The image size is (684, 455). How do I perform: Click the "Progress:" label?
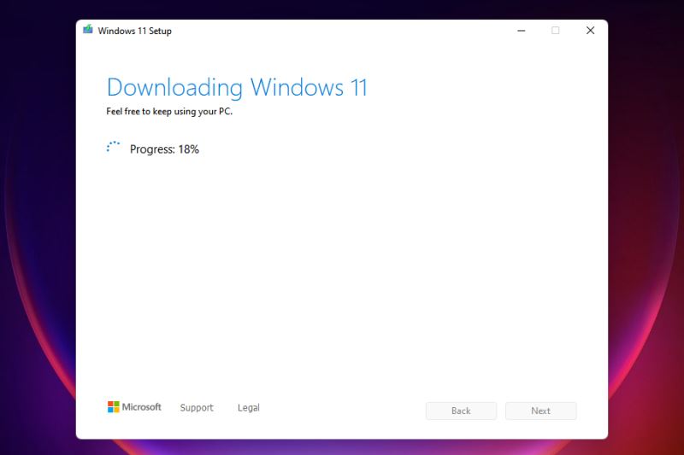click(x=152, y=149)
